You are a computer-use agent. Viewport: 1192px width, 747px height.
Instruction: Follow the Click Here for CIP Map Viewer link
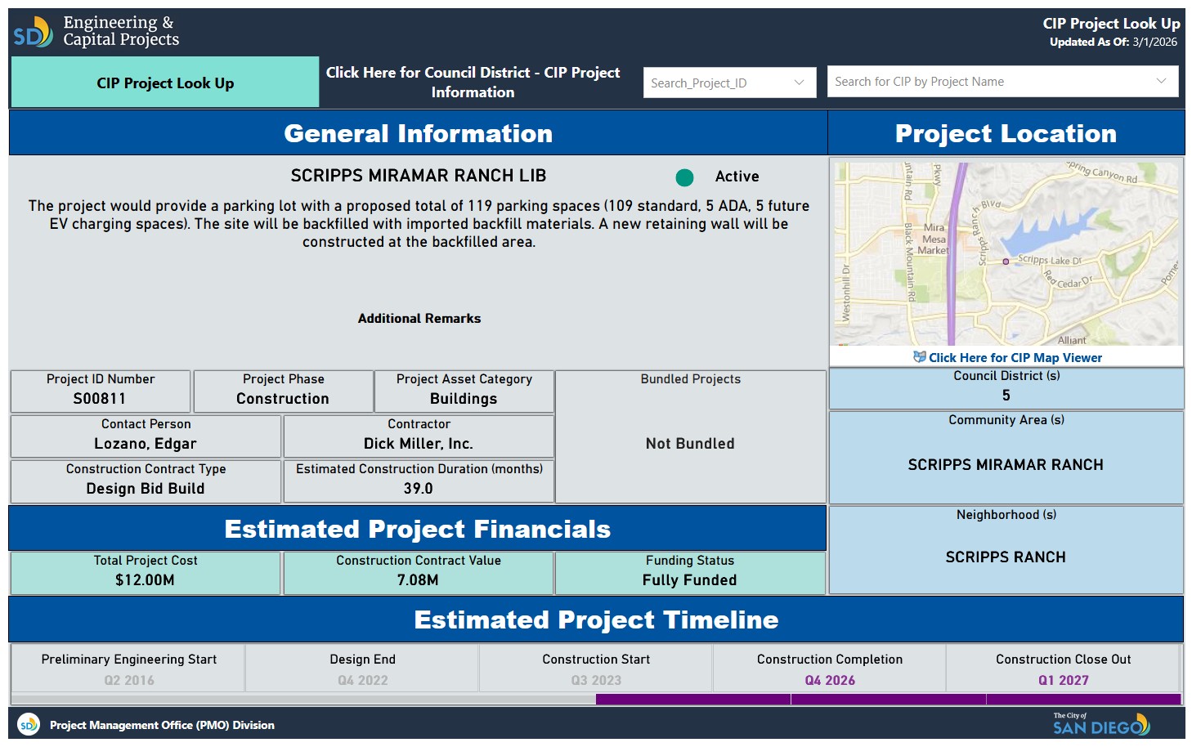[x=1015, y=358]
